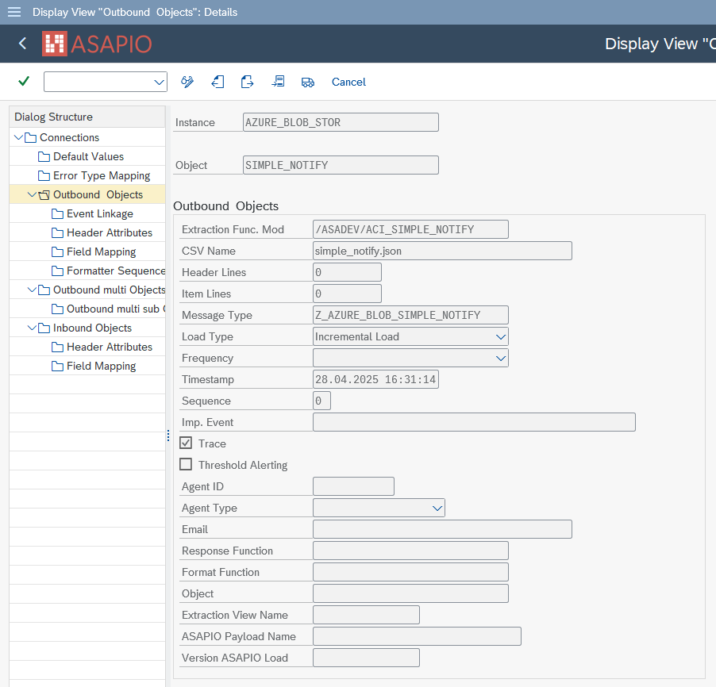This screenshot has height=687, width=716.
Task: Click the Message Type field
Action: click(x=410, y=315)
